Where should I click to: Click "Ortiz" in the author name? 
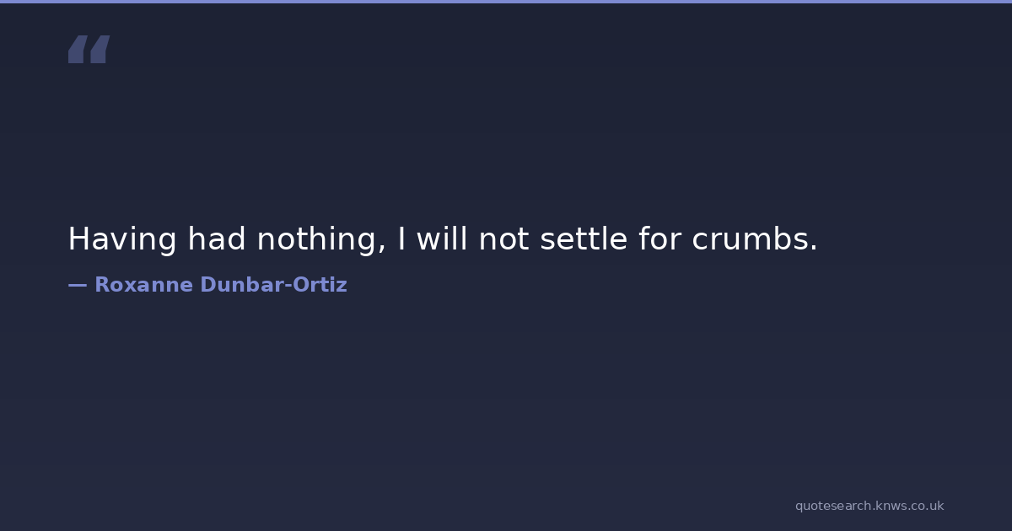coord(320,285)
